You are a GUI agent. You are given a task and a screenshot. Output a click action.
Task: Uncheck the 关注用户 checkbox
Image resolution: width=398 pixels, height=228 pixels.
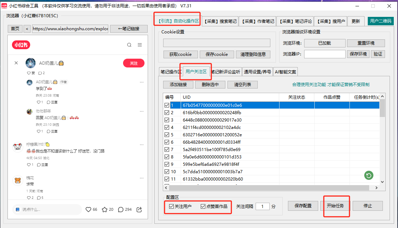(172, 206)
